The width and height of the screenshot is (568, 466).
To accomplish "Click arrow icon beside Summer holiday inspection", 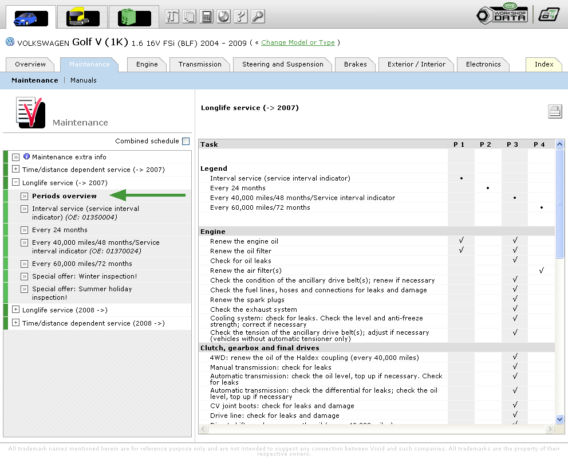I will pos(24,289).
